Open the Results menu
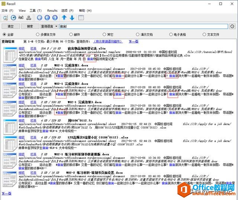This screenshot has width=238, height=200. tap(52, 11)
